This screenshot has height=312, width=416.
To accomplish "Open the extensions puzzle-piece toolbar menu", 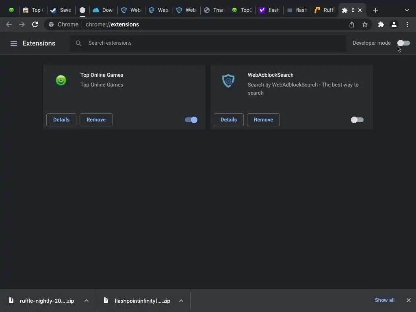I will coord(381,24).
